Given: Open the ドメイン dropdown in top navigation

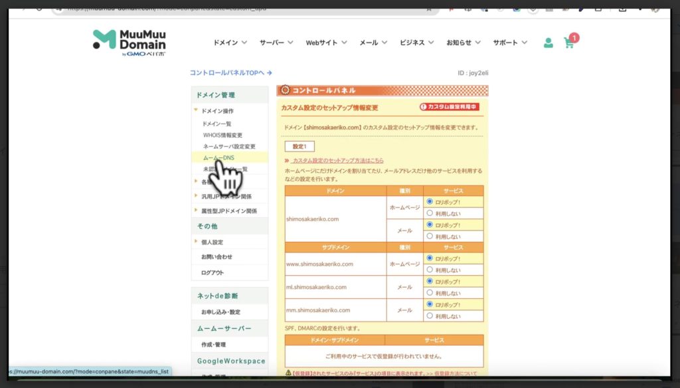Looking at the screenshot, I should [x=228, y=41].
